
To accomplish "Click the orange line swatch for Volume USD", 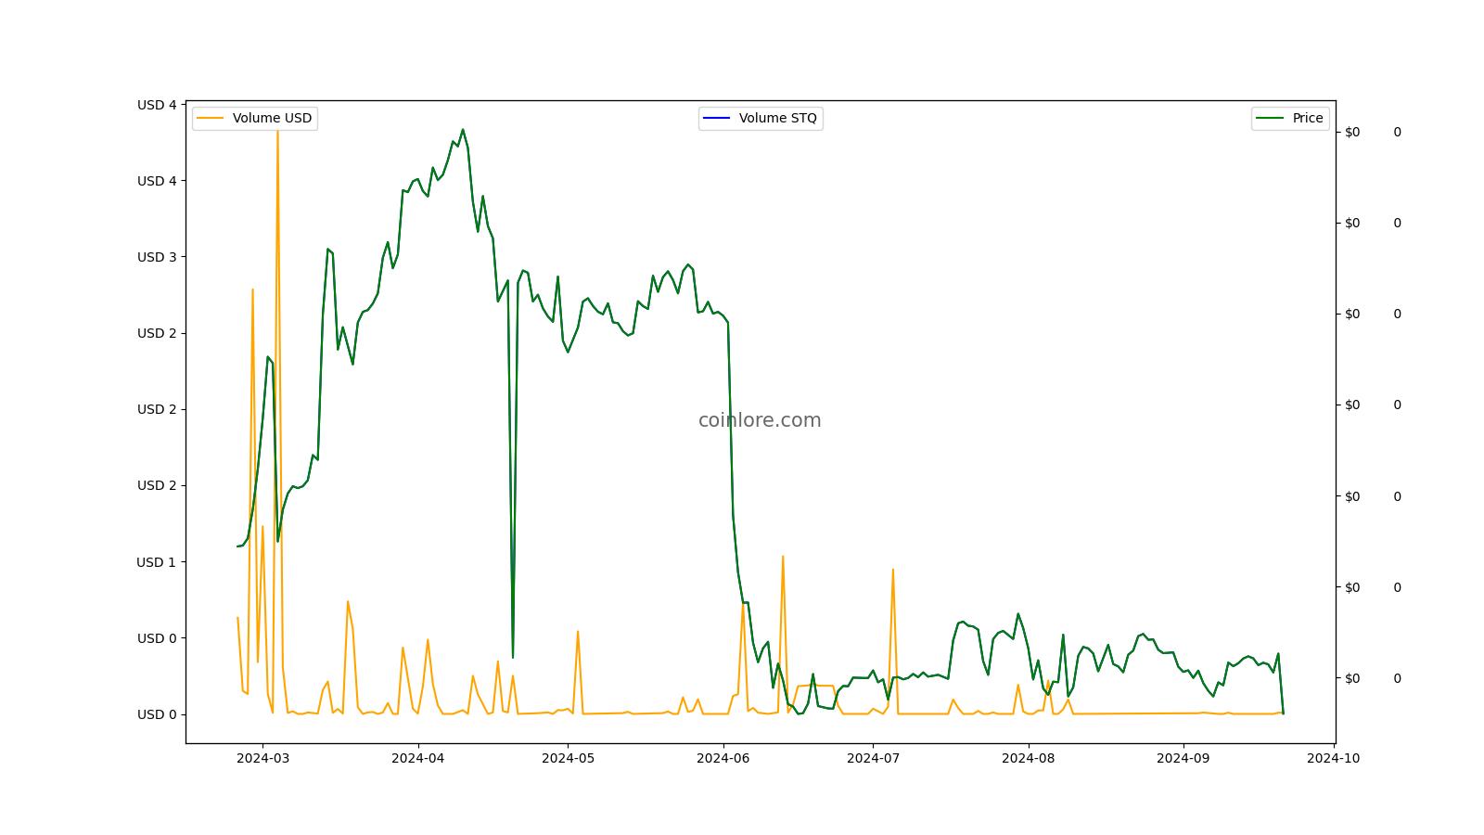I will 211,118.
